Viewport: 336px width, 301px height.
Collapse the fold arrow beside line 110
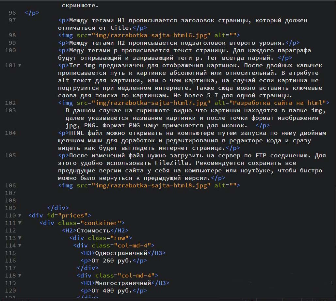click(x=20, y=215)
